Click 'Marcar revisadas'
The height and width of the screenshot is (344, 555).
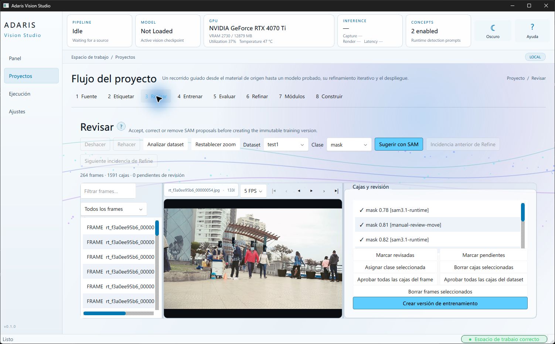tap(395, 255)
